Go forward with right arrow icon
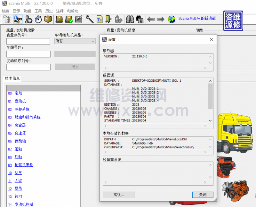 (161, 19)
